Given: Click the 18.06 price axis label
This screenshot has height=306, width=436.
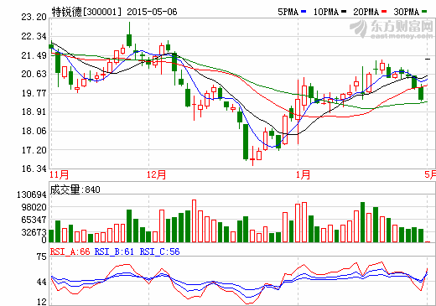Looking at the screenshot, I should (34, 131).
